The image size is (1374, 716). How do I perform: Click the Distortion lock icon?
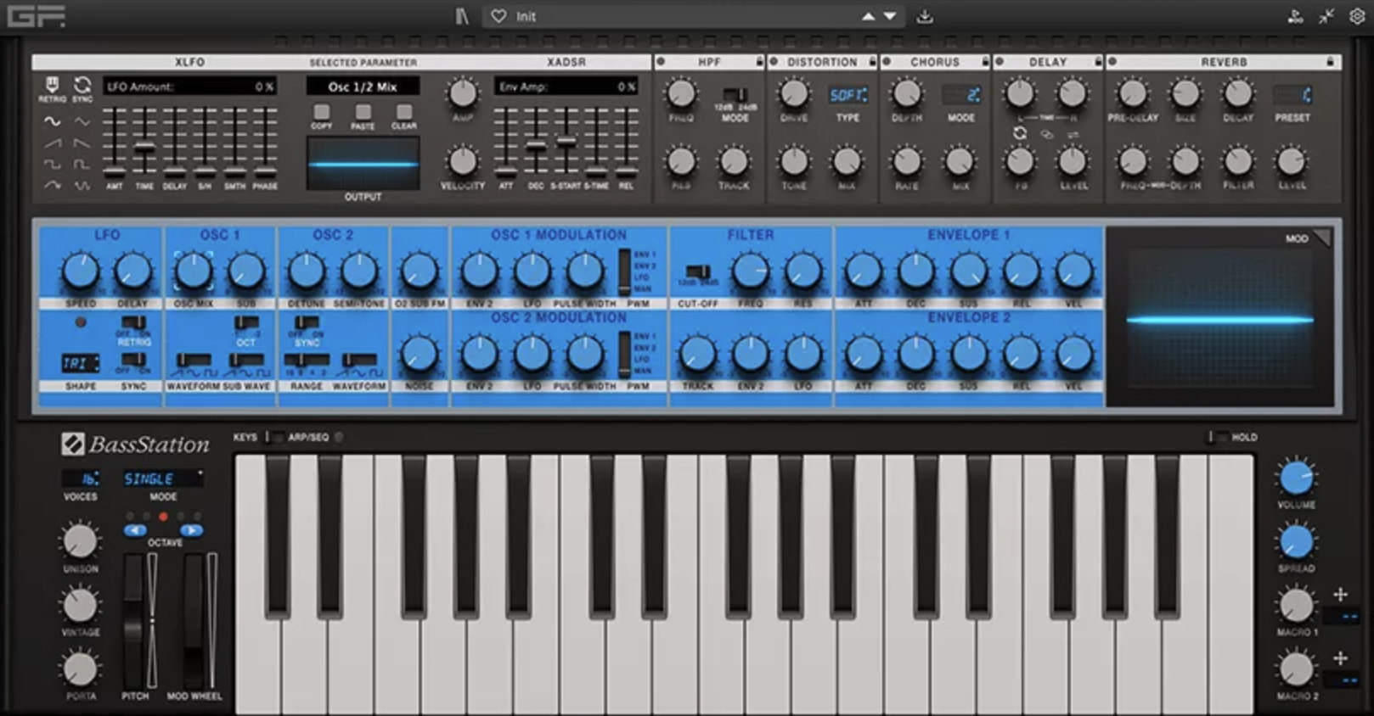(872, 62)
